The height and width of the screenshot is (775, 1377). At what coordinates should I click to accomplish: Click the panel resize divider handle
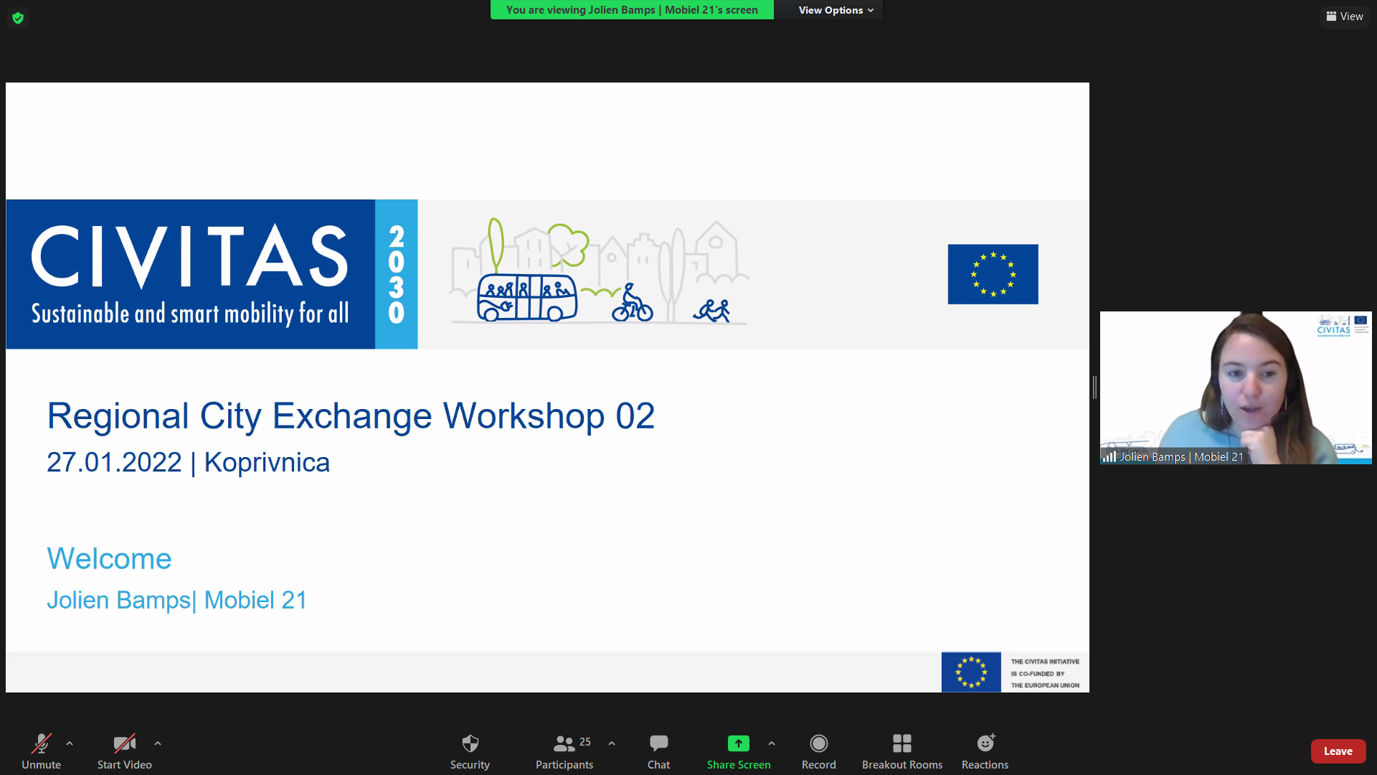click(x=1094, y=387)
